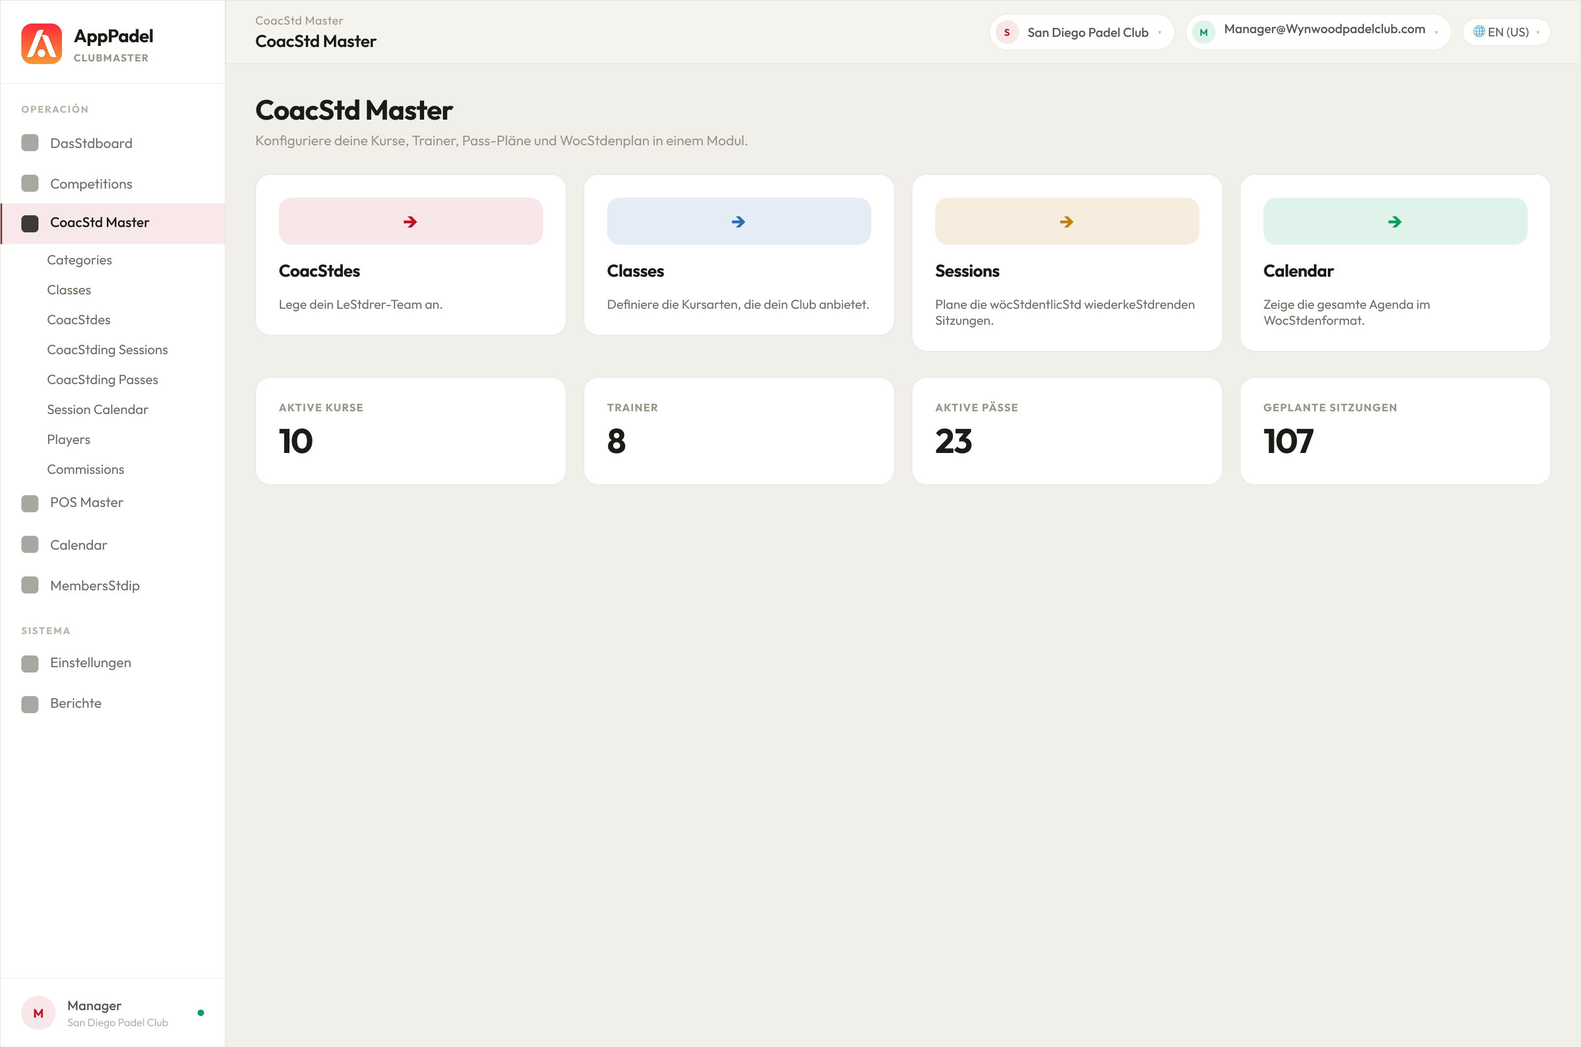
Task: Click the CoacStd Master breadcrumb text
Action: (x=299, y=21)
